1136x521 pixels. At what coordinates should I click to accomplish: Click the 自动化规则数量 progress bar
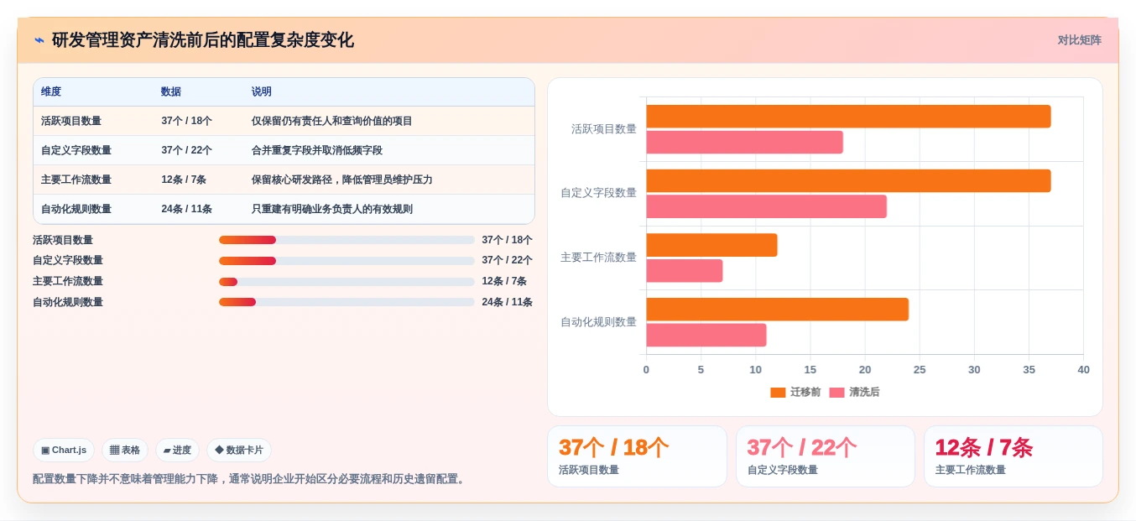coord(347,302)
